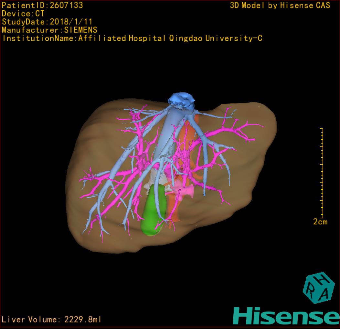Click the StudyDate:2018/1/11 label

(47, 22)
